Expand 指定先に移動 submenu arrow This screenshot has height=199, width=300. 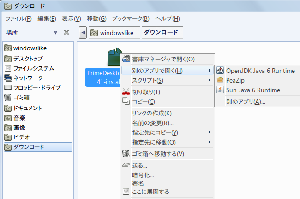click(210, 142)
